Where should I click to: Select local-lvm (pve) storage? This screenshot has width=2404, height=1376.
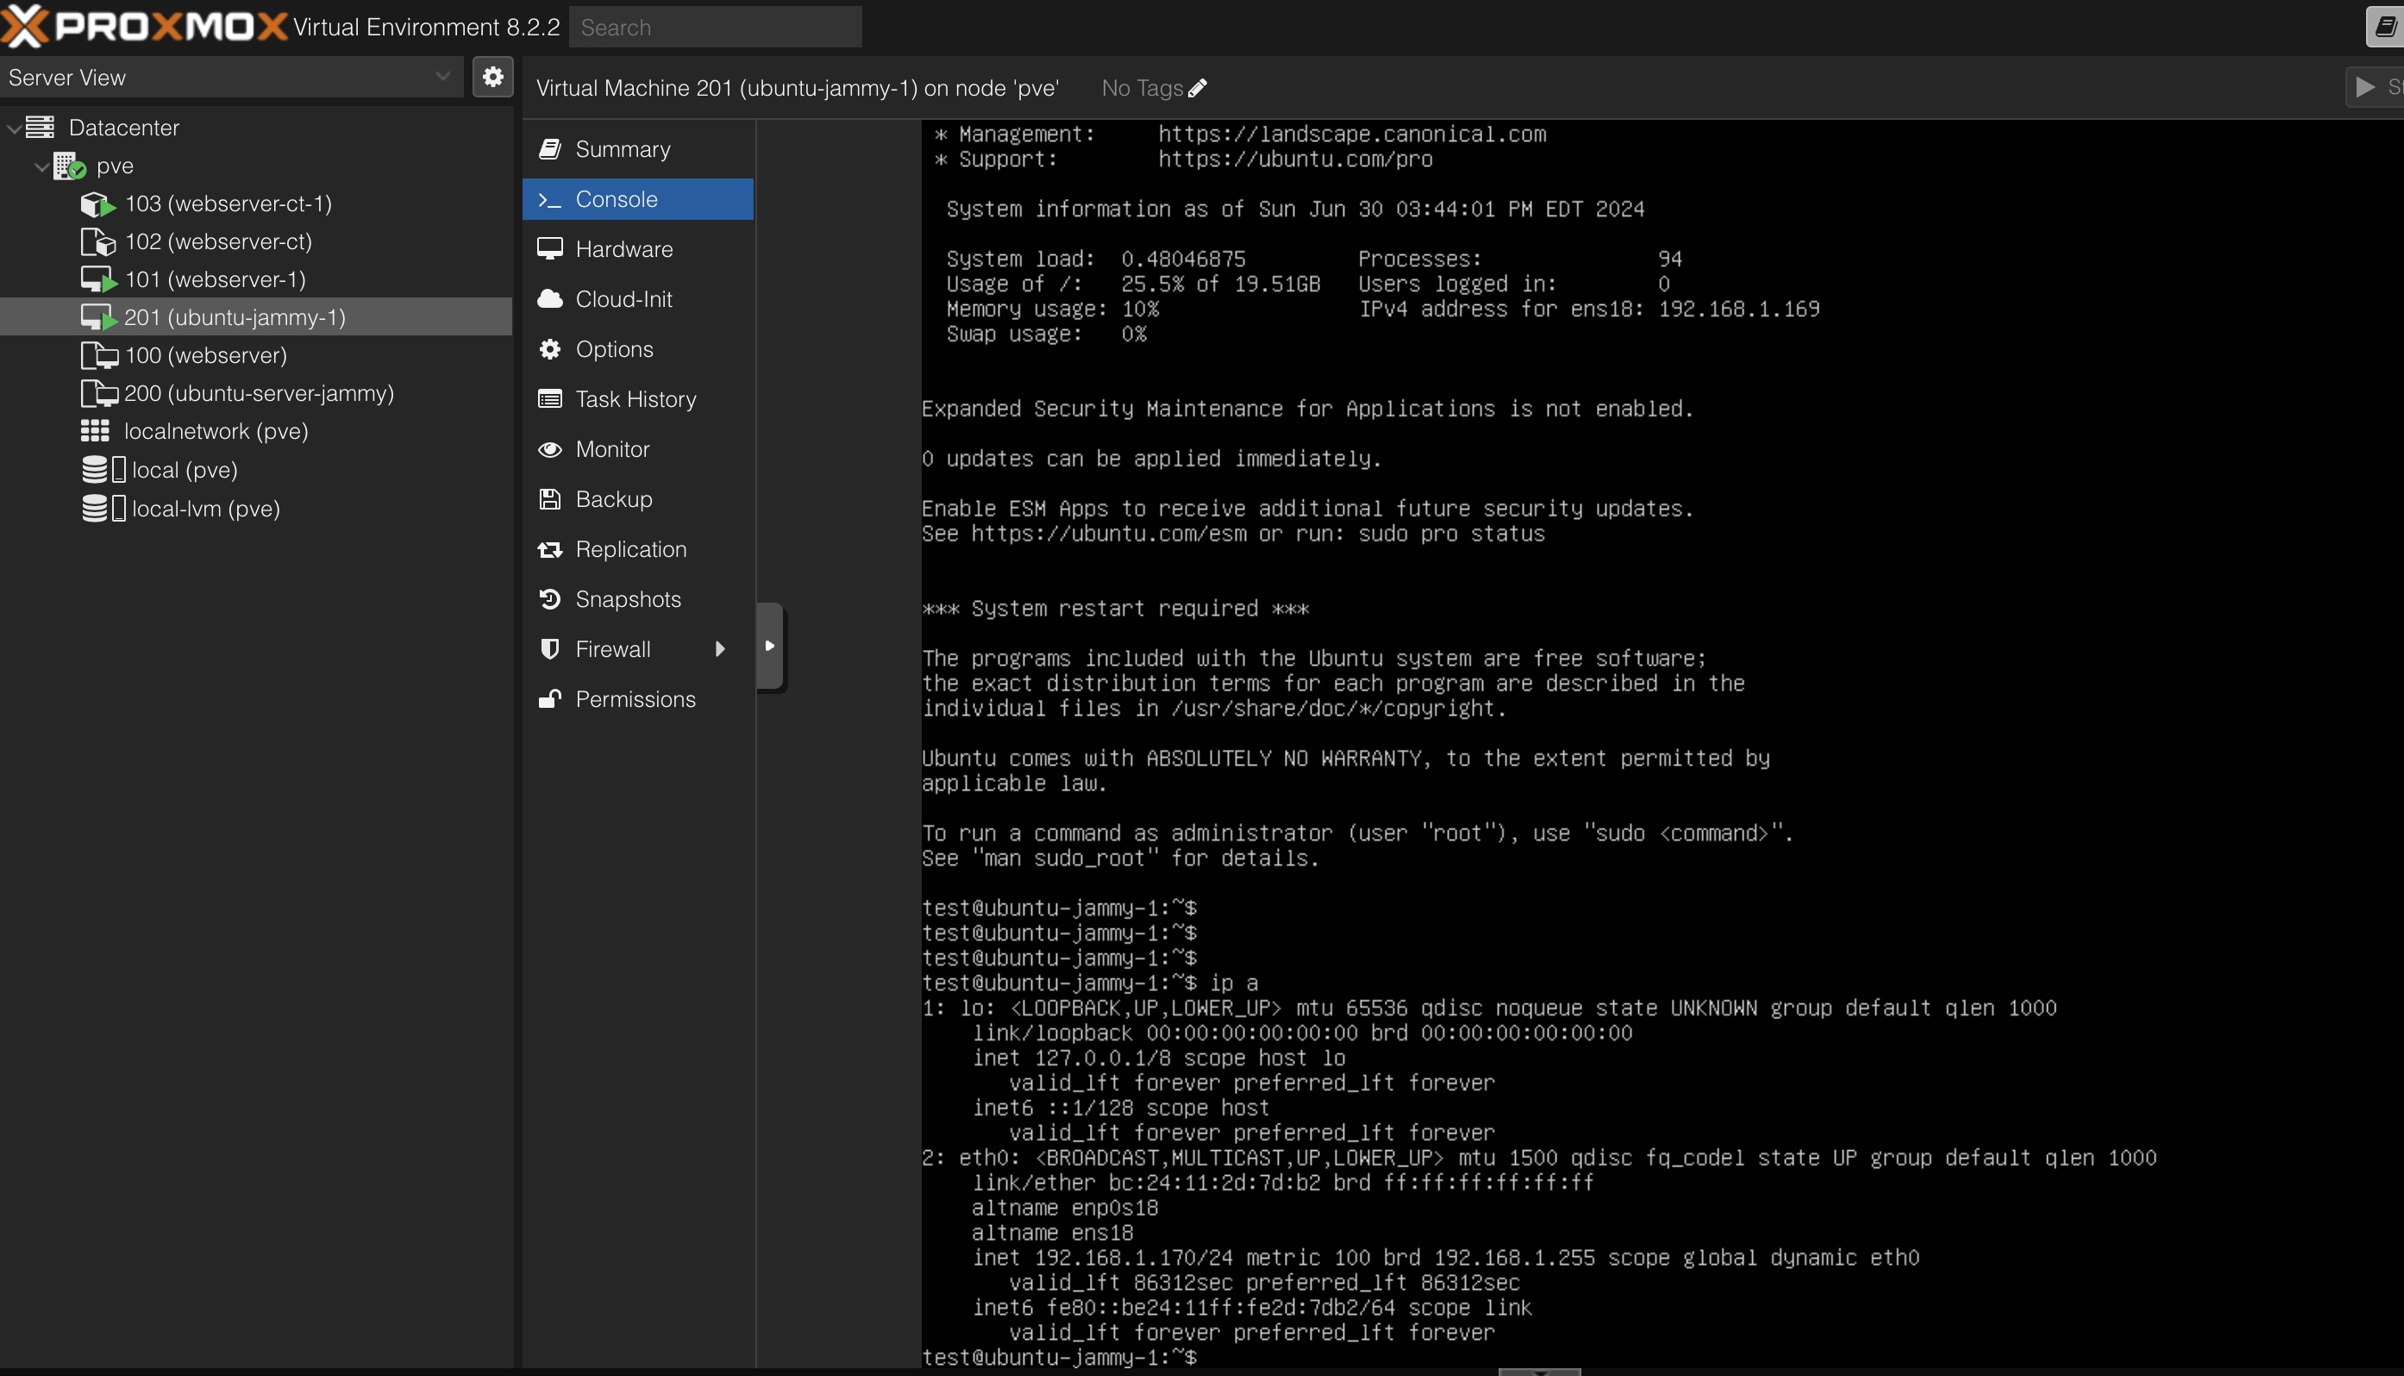coord(206,509)
